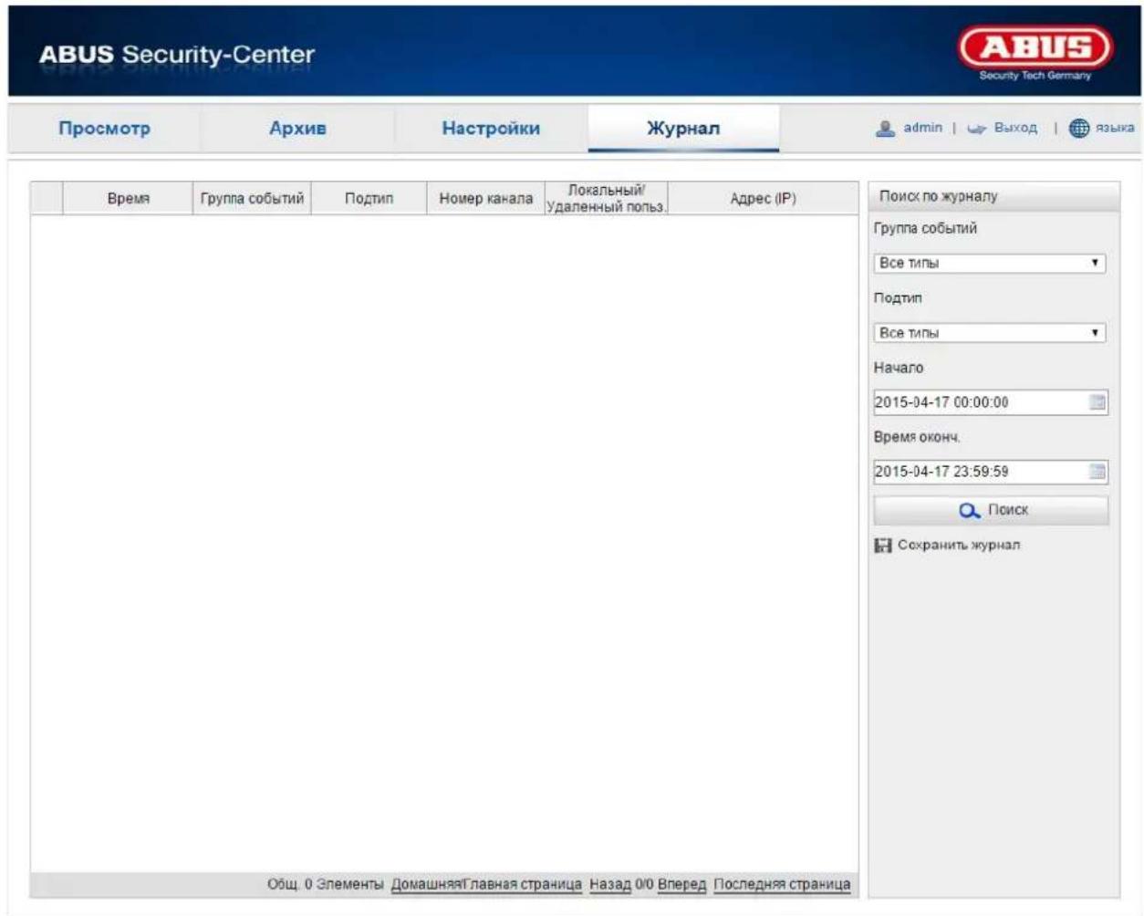Click the Поиск search button
Image resolution: width=1144 pixels, height=916 pixels.
click(x=992, y=510)
